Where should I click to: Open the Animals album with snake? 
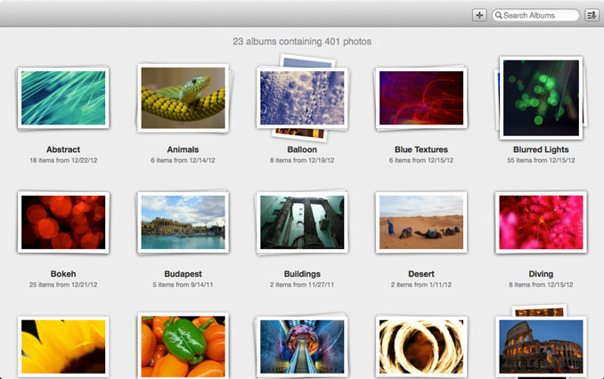183,98
